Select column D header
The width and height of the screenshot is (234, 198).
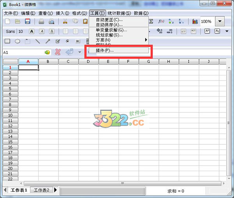[89, 61]
